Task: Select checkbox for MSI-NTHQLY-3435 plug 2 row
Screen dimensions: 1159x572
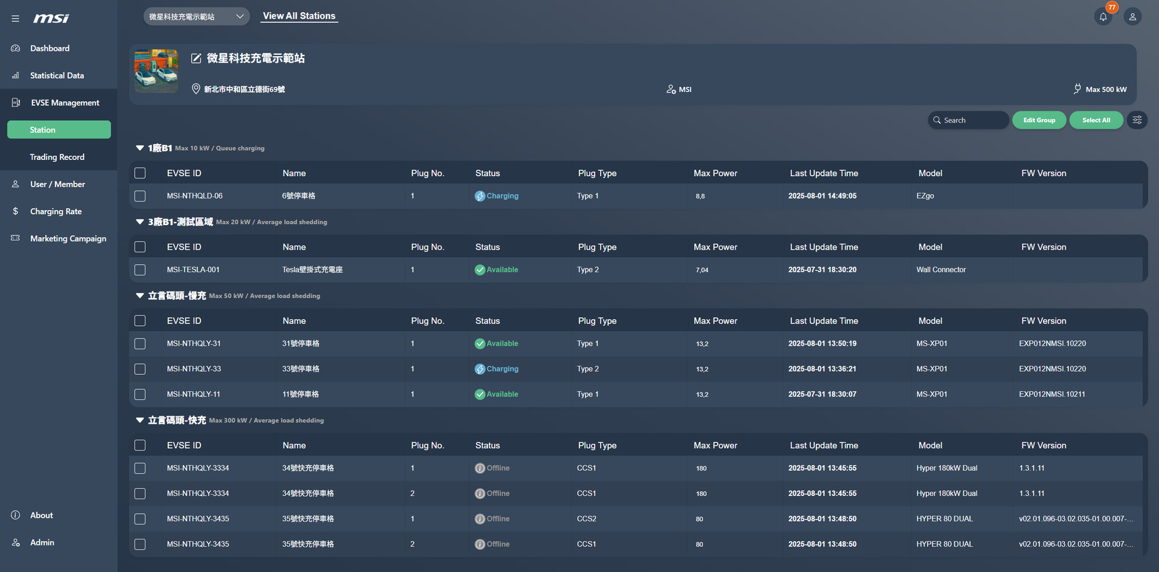Action: (x=140, y=544)
